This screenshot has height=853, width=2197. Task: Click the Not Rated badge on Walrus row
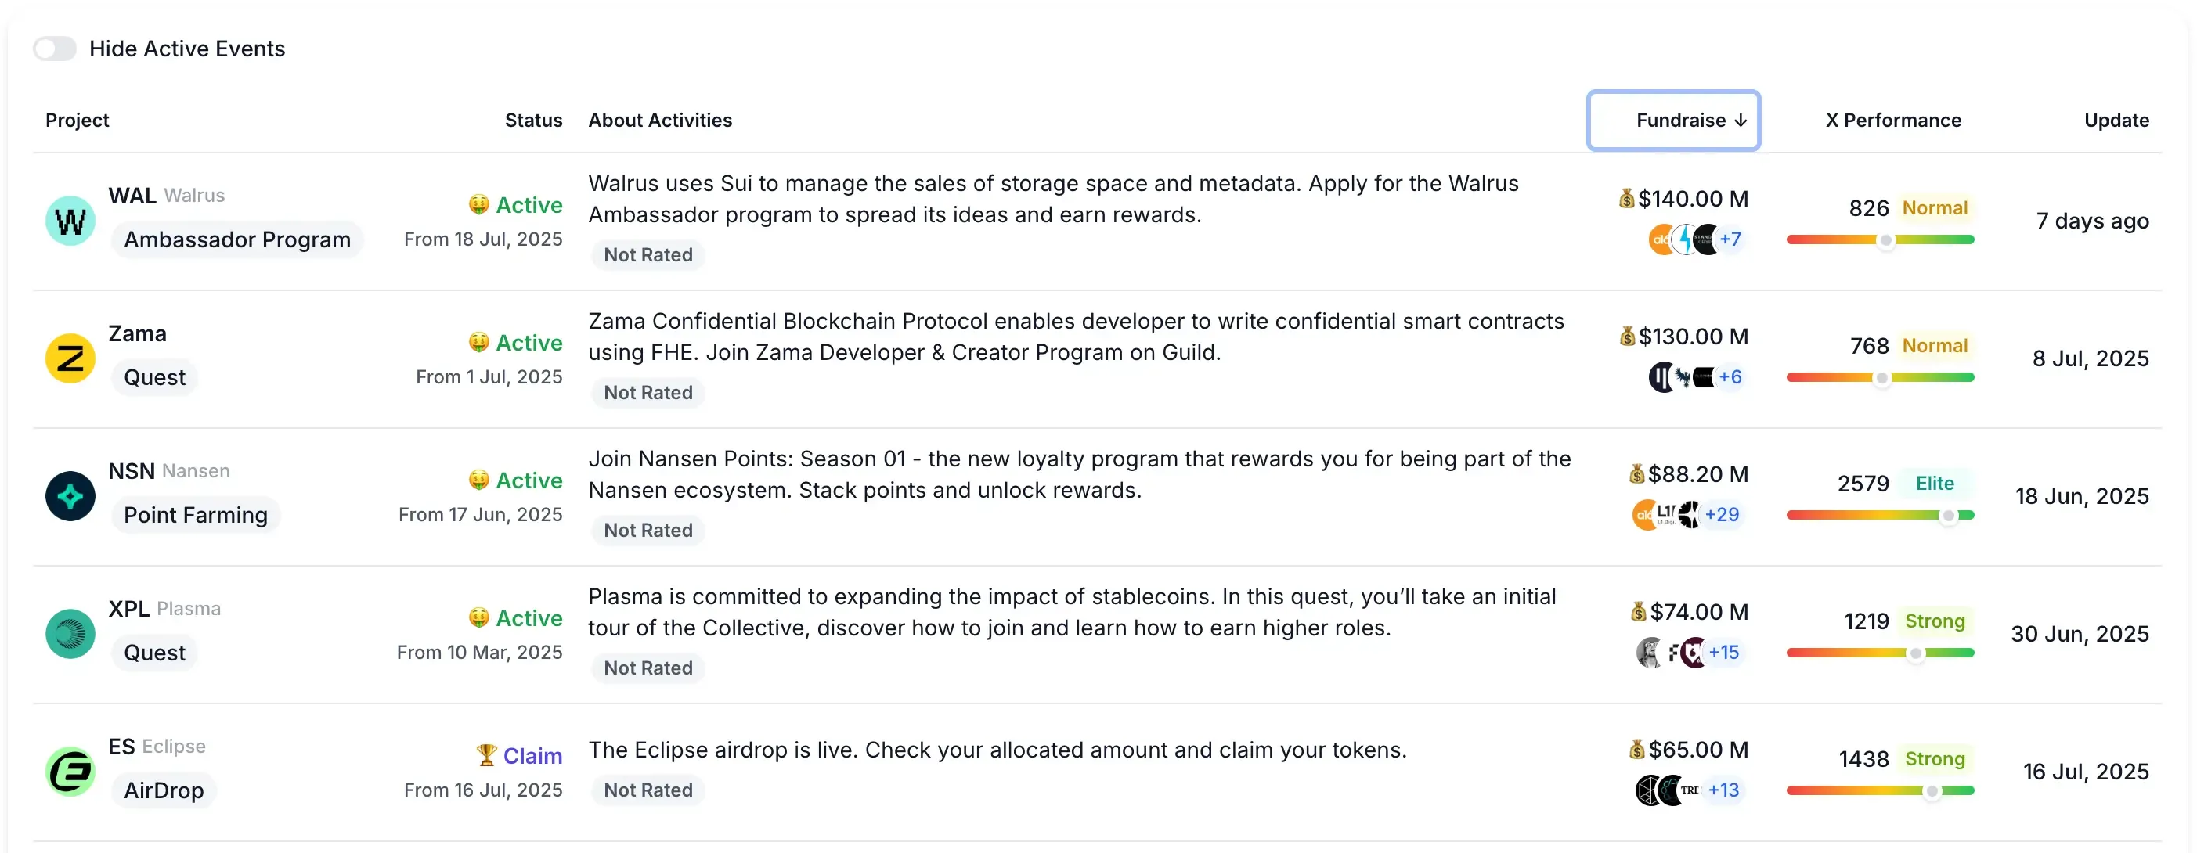click(648, 254)
